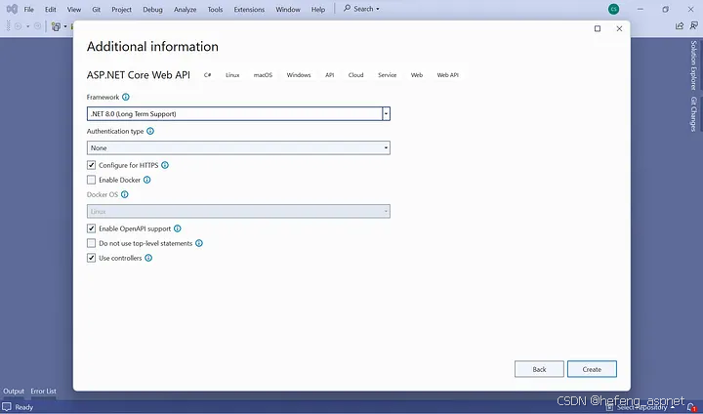
Task: Open the Authentication type info icon
Action: click(150, 131)
